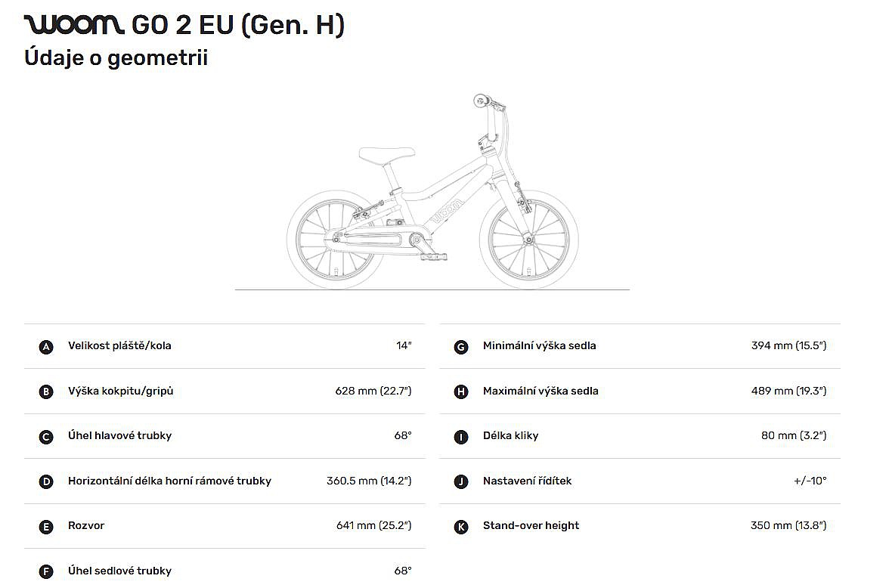
Task: Click the letter E badge icon
Action: (x=46, y=527)
